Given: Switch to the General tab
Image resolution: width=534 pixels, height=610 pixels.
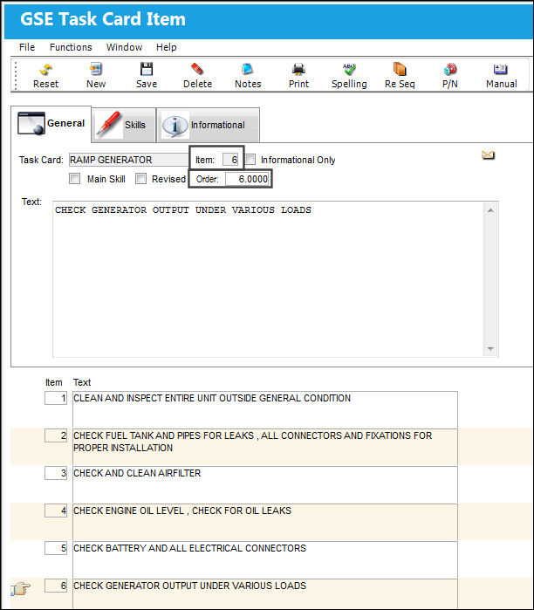Looking at the screenshot, I should 51,124.
